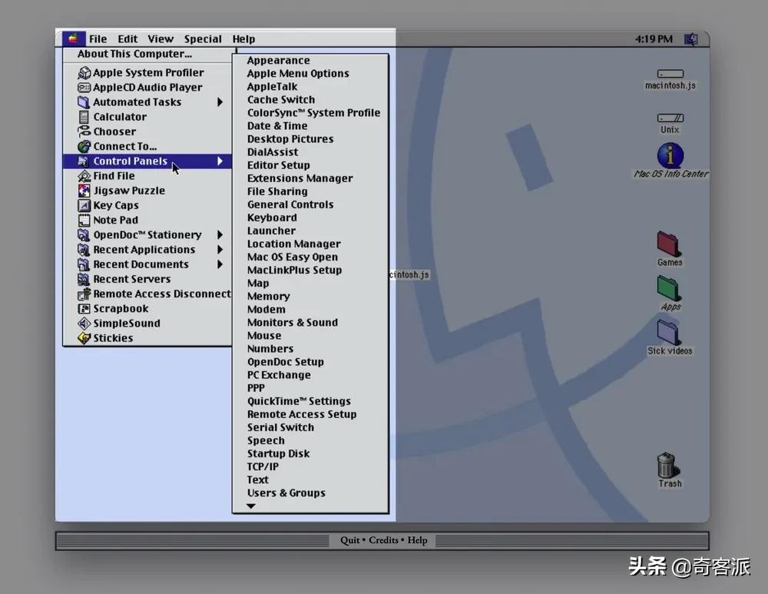This screenshot has width=768, height=594.
Task: Click the Key Caps icon
Action: [x=84, y=205]
